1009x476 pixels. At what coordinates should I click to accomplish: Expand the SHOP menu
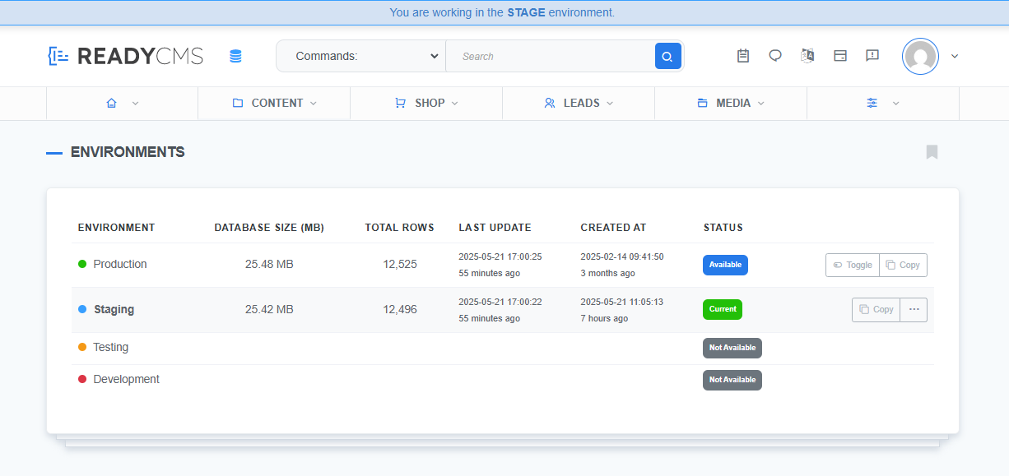426,104
